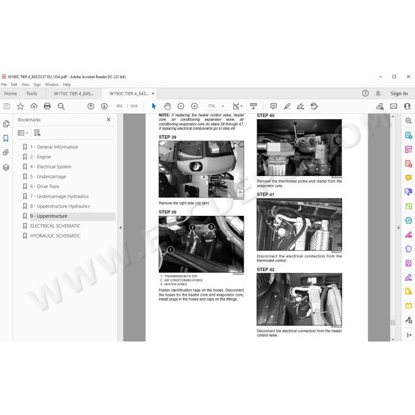Open the bookmark options dropdown

[x=23, y=133]
